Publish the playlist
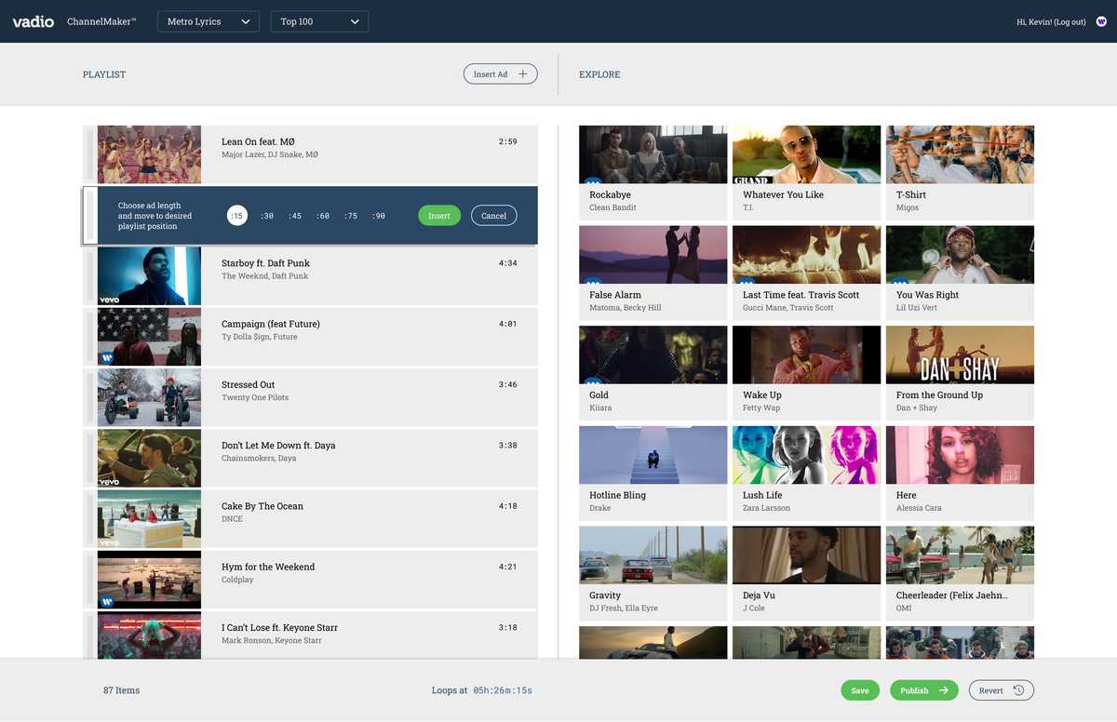 (x=924, y=690)
